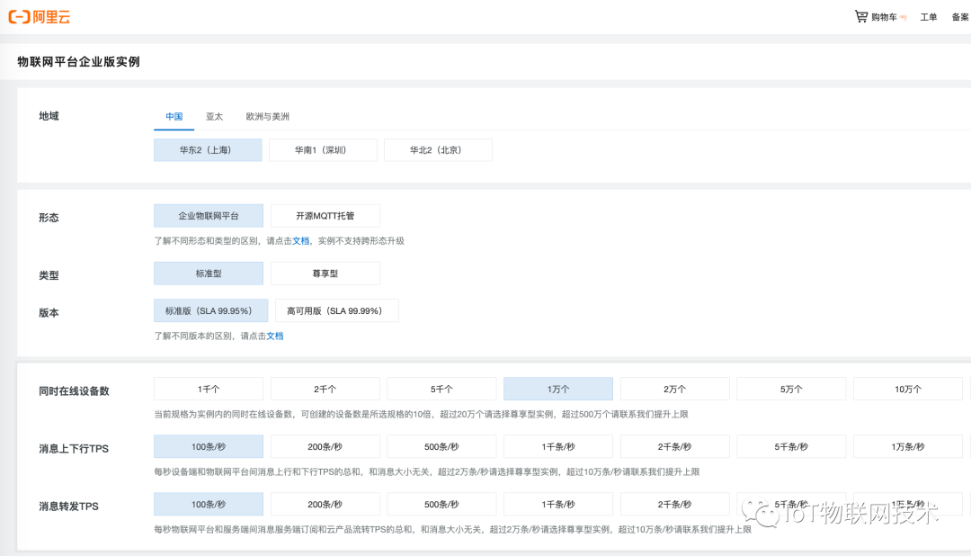
Task: Set online devices to 10万个
Action: coord(908,389)
